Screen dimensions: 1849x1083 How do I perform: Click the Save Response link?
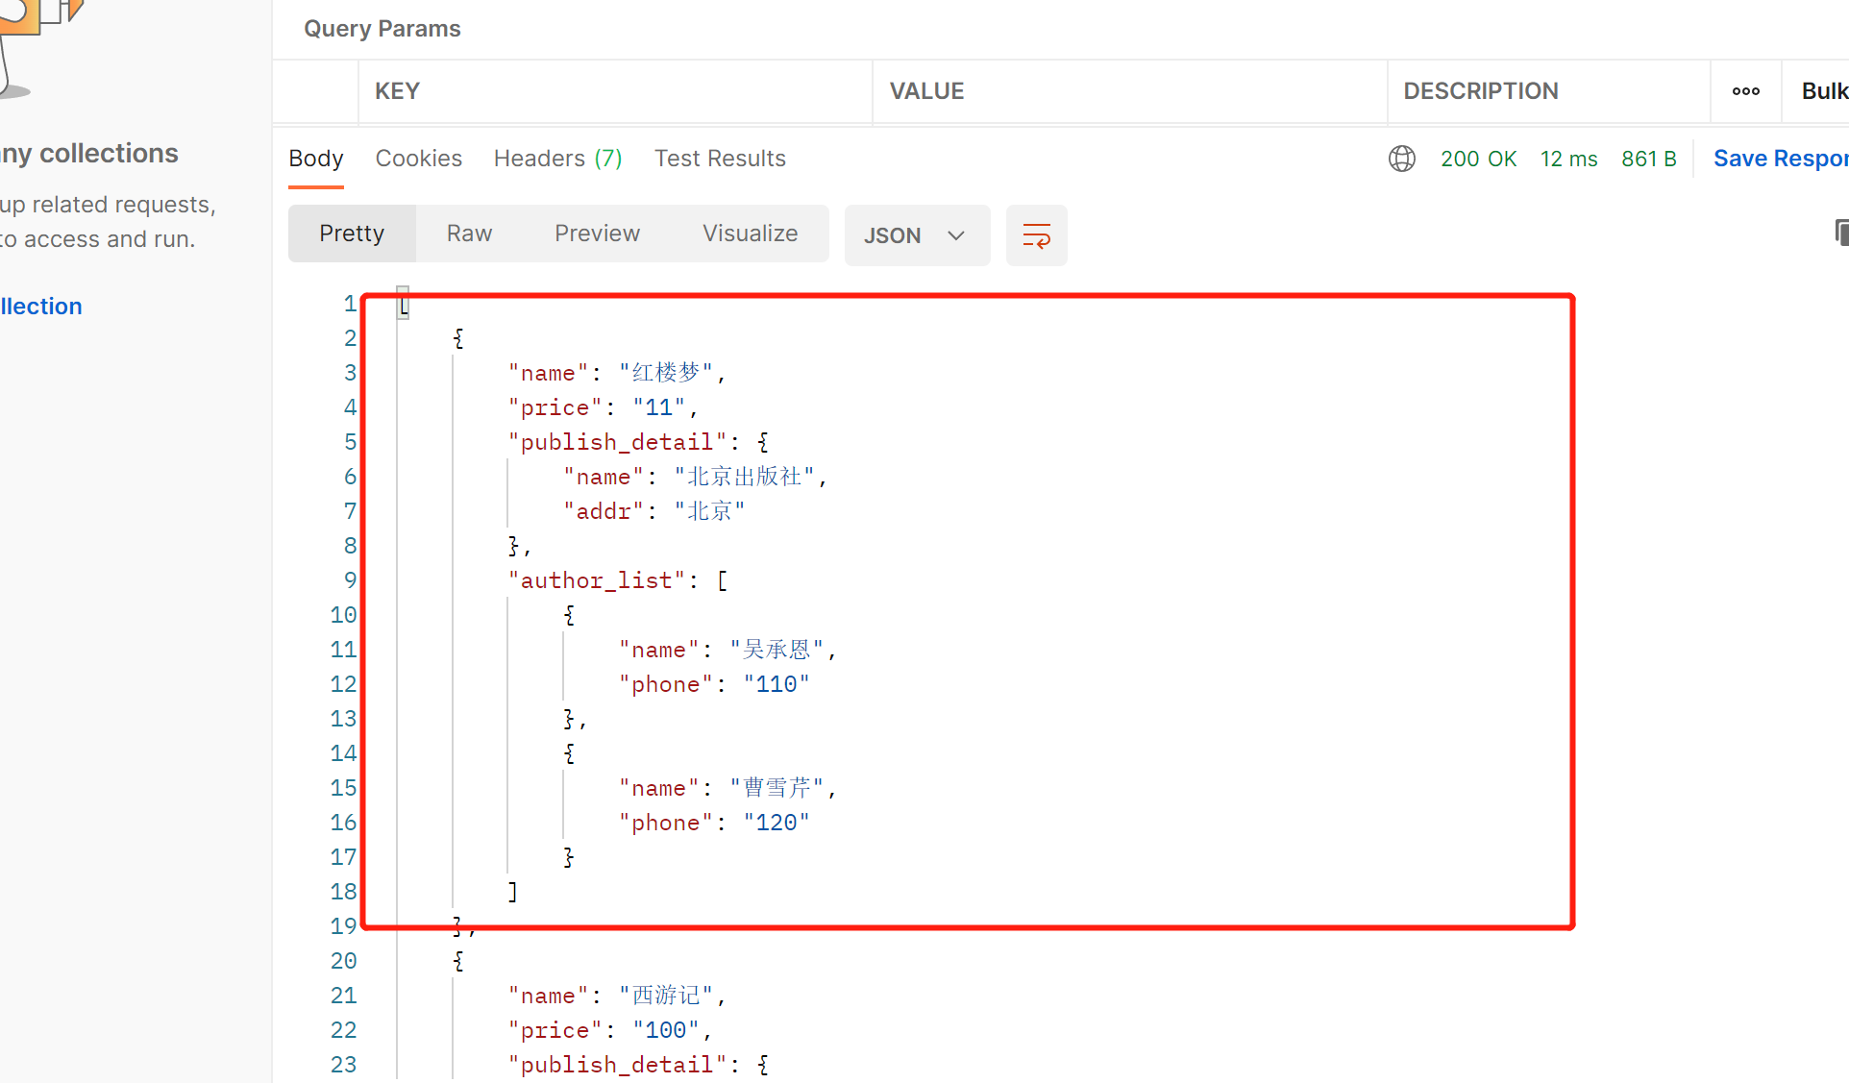point(1780,159)
